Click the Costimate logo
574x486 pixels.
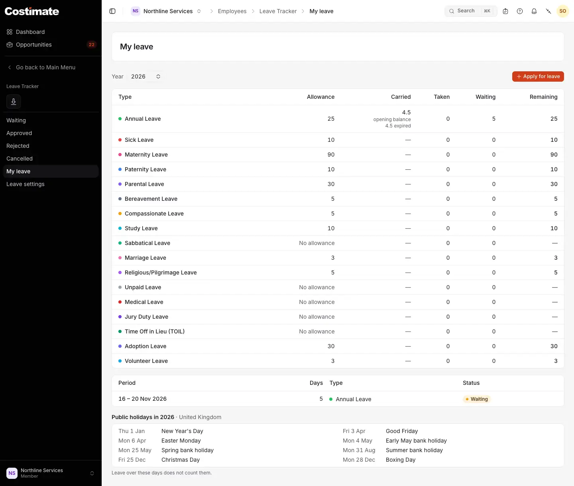point(32,11)
